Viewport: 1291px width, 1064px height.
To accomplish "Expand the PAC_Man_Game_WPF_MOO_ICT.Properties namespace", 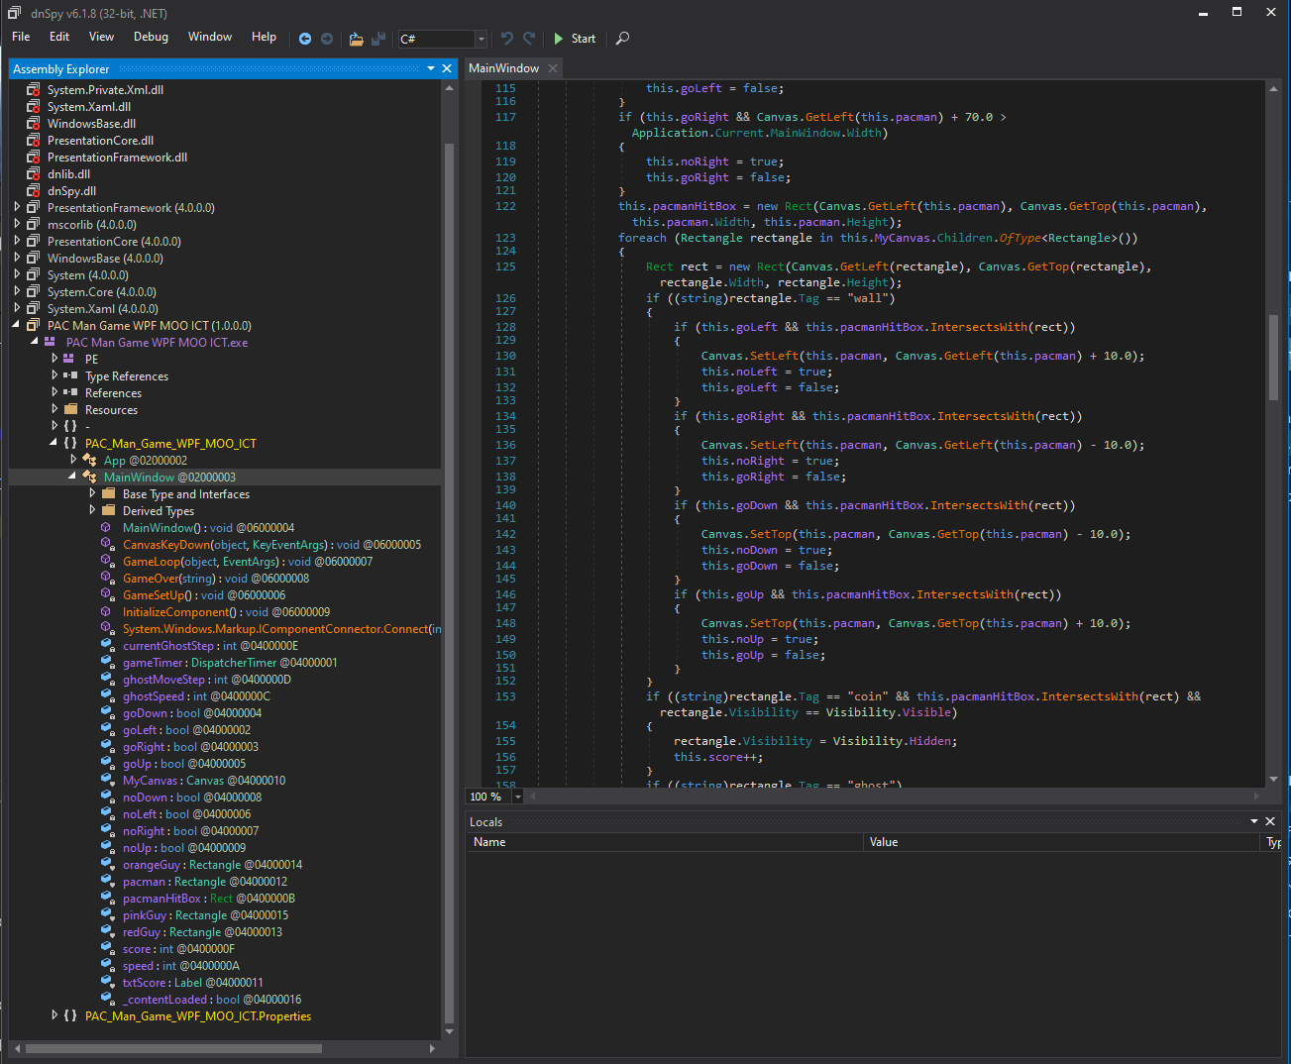I will tap(54, 1015).
